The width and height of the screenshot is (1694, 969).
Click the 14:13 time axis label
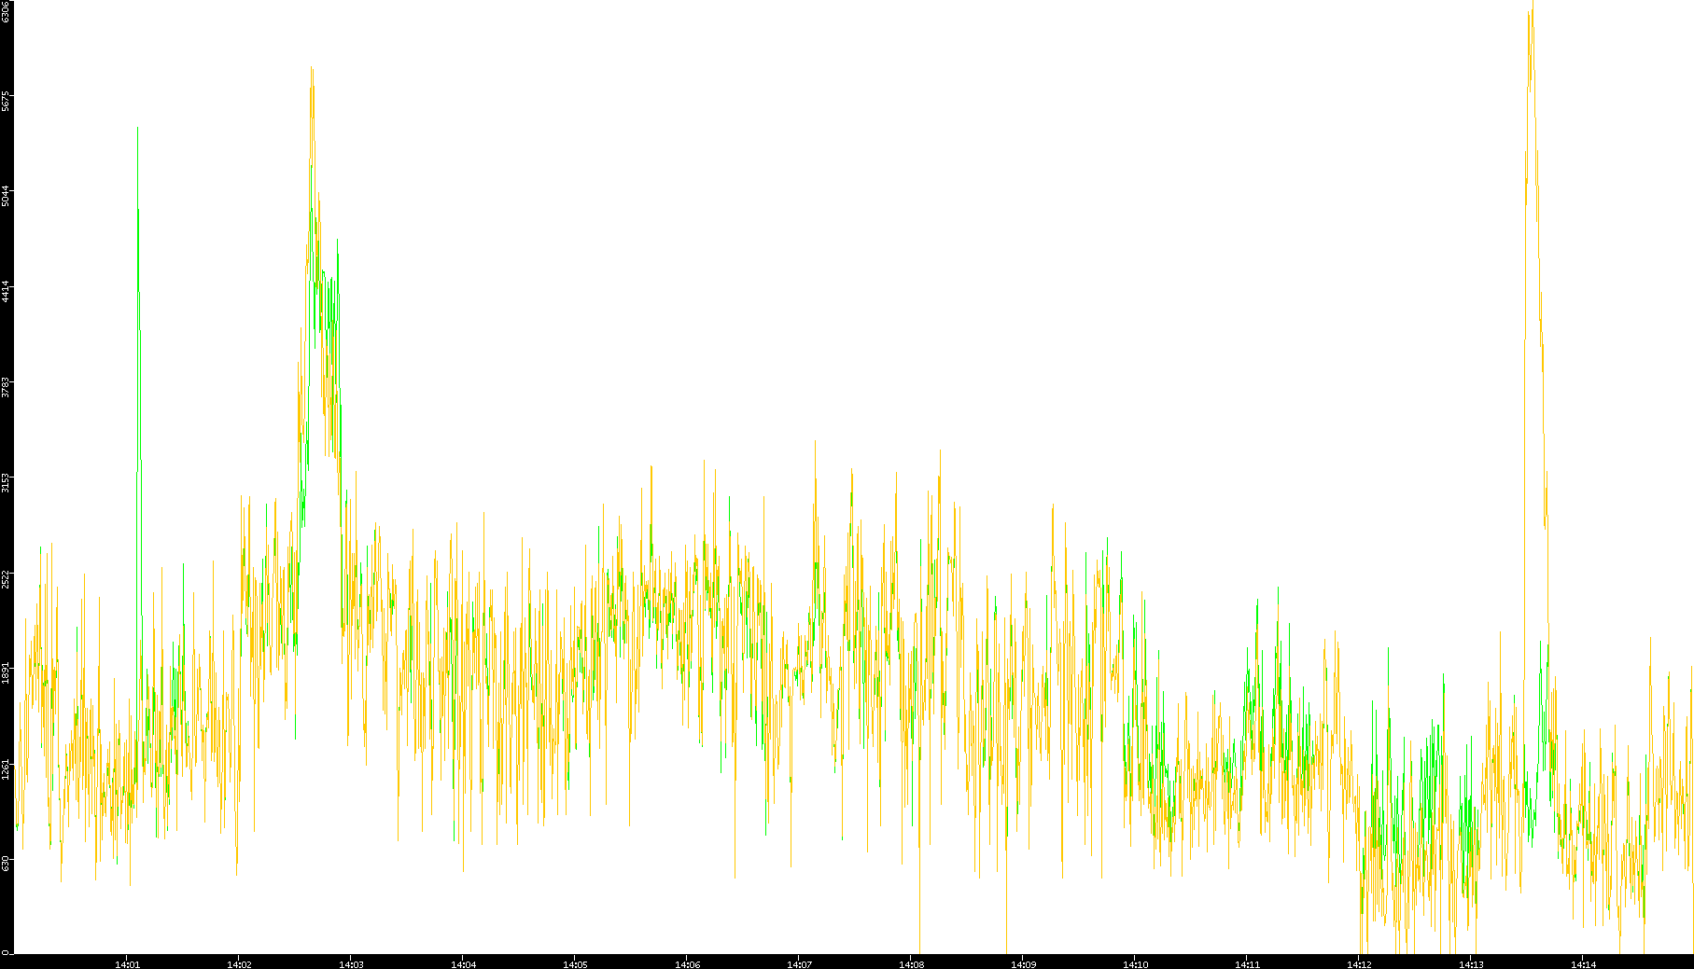point(1471,963)
